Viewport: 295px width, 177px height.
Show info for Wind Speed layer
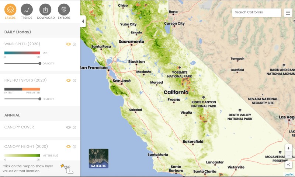pos(74,44)
